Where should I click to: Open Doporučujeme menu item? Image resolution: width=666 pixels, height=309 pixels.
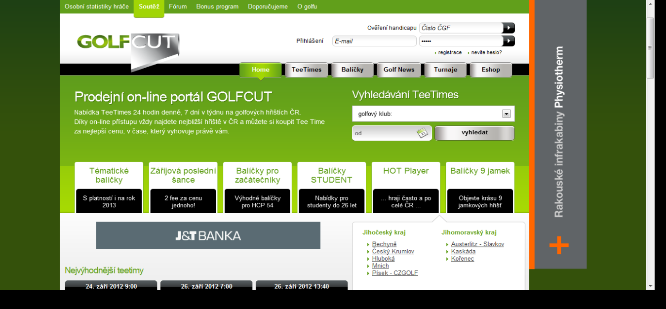pyautogui.click(x=268, y=6)
